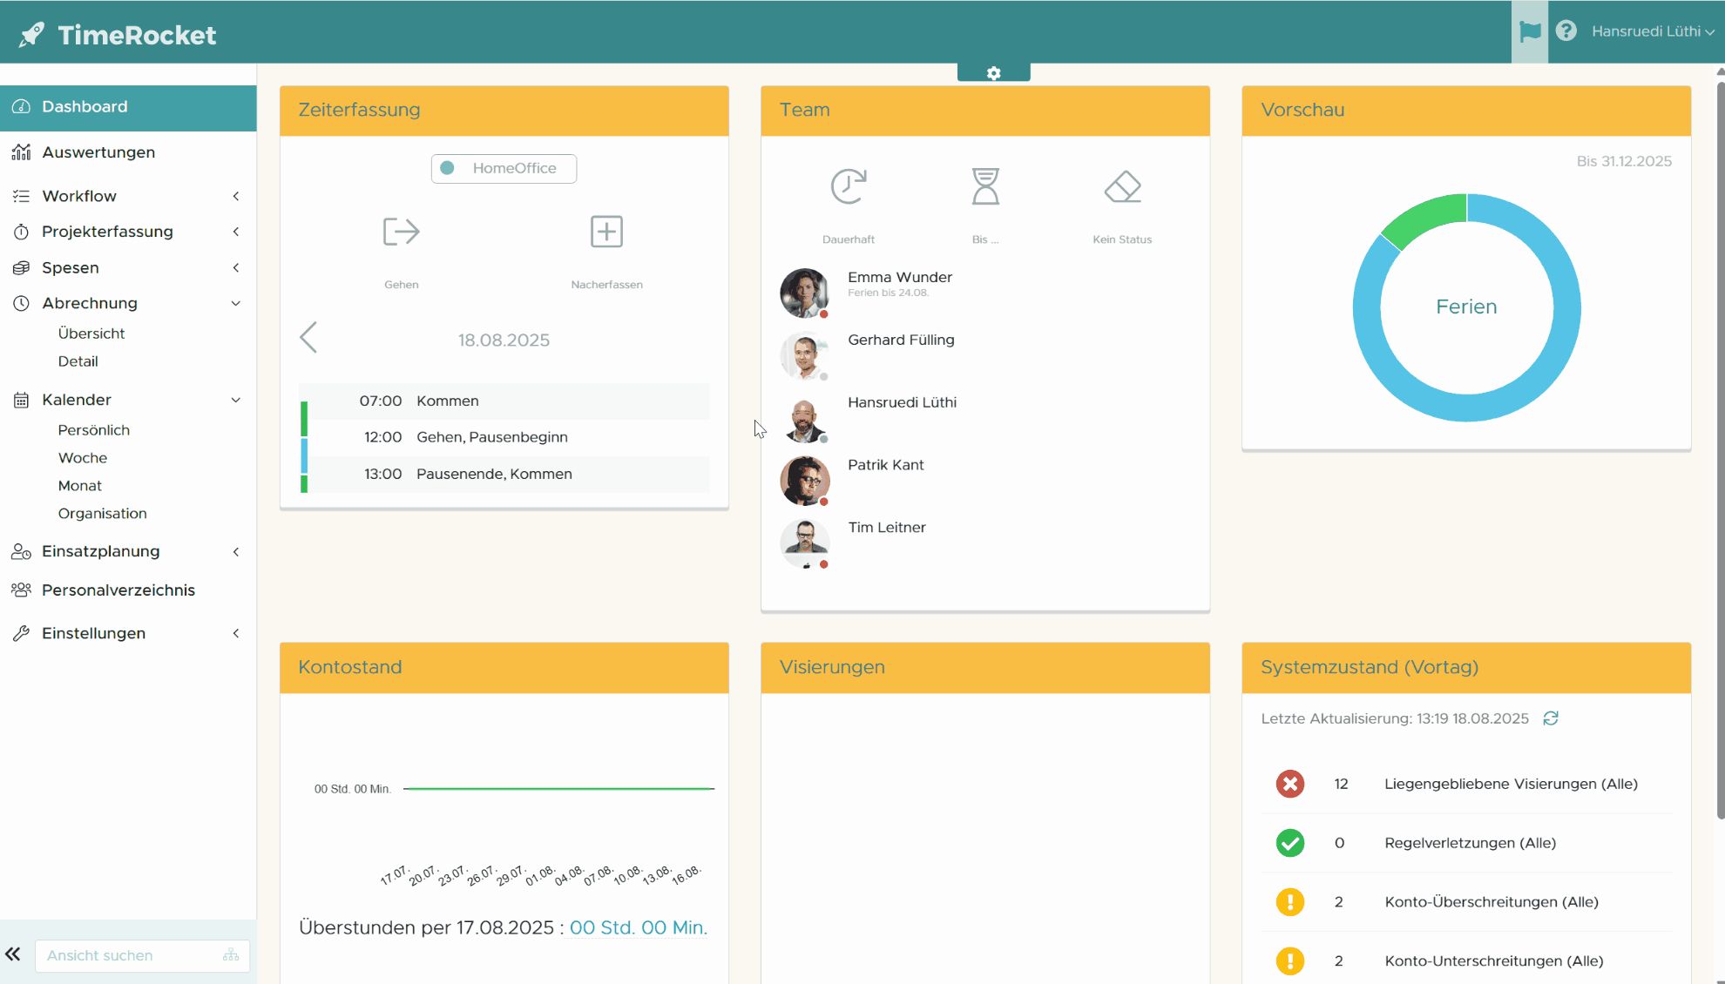Select the Dauerhaft status icon
Image resolution: width=1725 pixels, height=984 pixels.
click(848, 186)
